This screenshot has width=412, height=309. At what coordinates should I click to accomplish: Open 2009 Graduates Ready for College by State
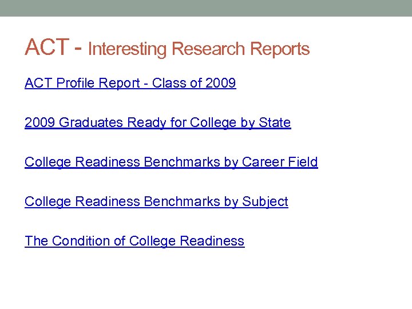pyautogui.click(x=157, y=123)
